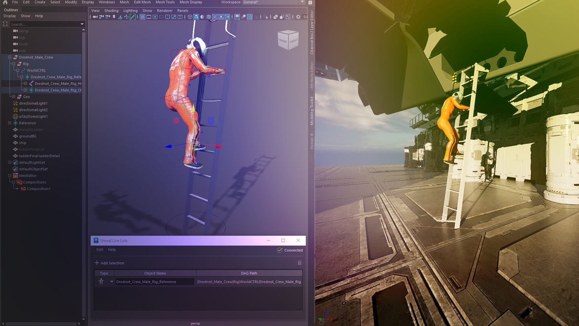
Task: Expand the Geo node in the Outliner
Action: [13, 97]
